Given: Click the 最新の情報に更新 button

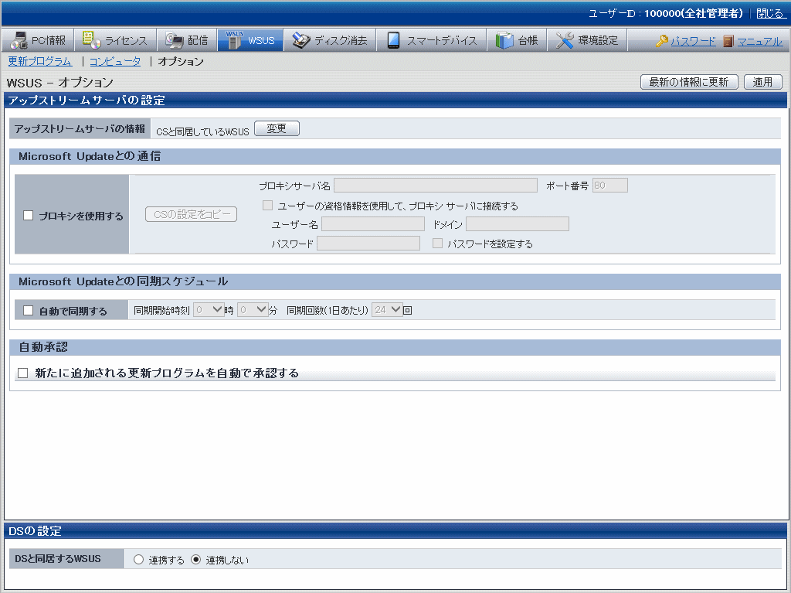Looking at the screenshot, I should (689, 82).
